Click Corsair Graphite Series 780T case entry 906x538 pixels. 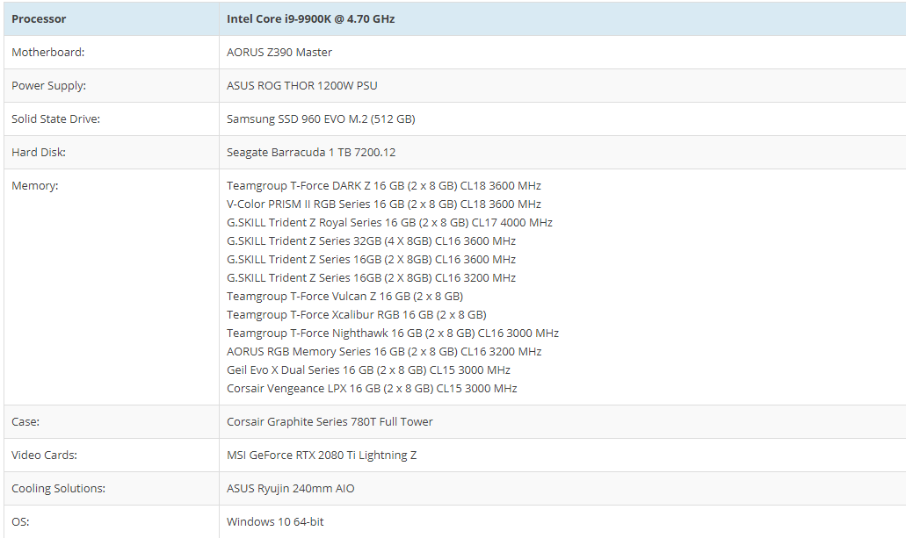coord(330,421)
